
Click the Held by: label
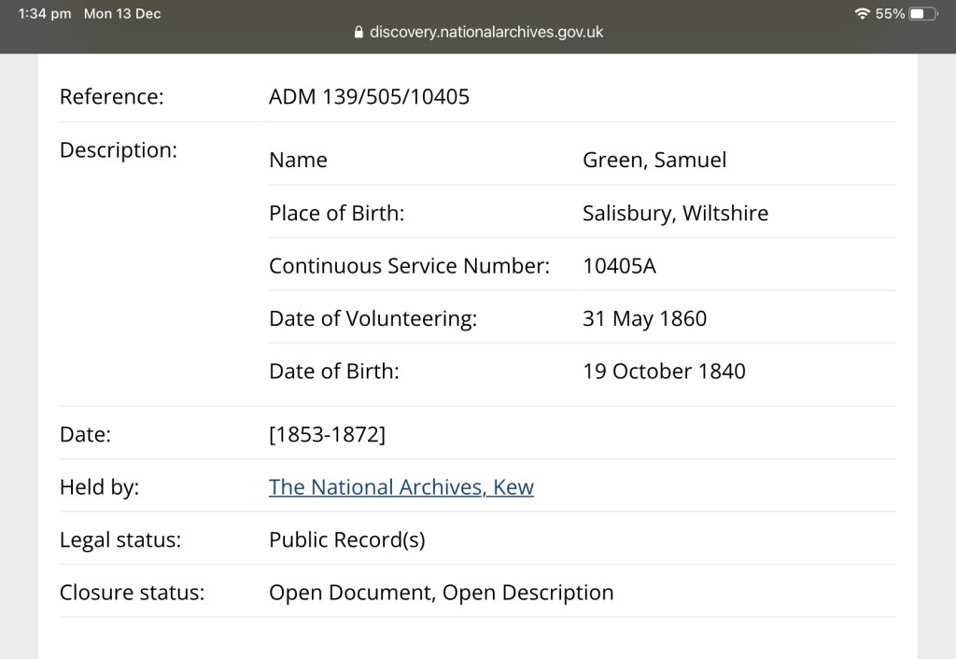pyautogui.click(x=99, y=487)
